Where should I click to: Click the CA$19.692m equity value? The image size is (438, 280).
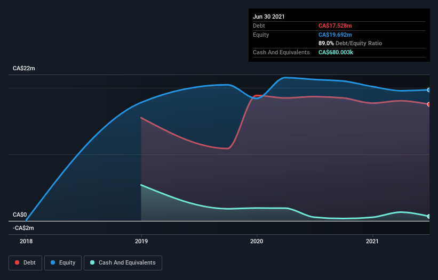[335, 35]
